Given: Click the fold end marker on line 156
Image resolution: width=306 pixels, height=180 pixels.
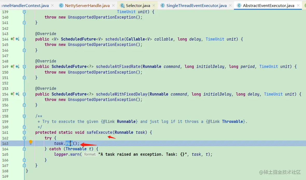Looking at the screenshot, I should pos(24,105).
